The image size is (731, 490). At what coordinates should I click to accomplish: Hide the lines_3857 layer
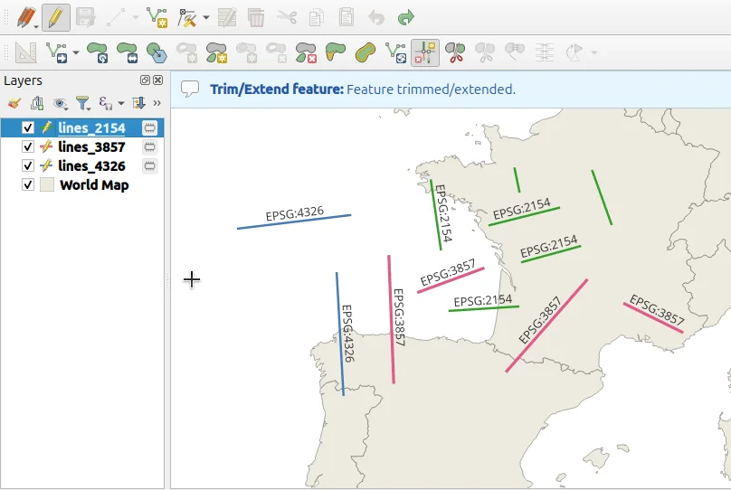pyautogui.click(x=28, y=147)
